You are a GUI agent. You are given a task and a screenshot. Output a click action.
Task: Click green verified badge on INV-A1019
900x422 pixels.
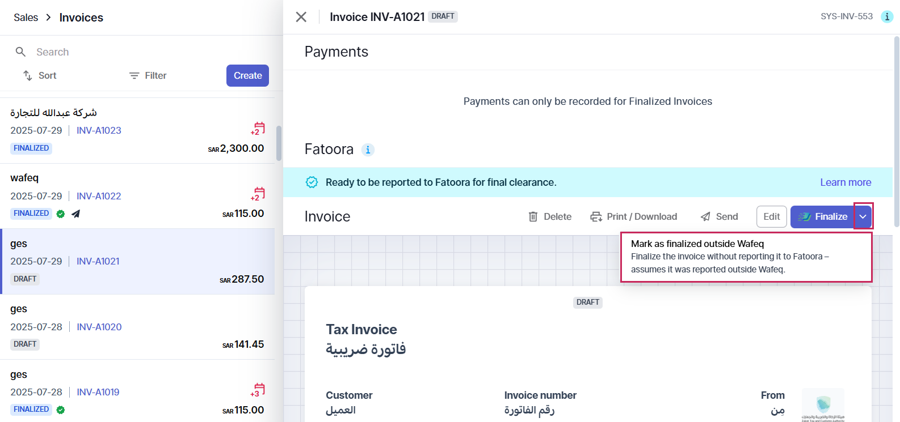[61, 410]
